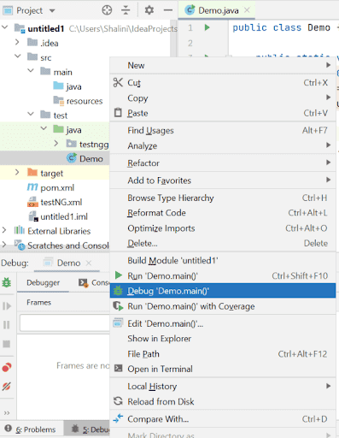339x438 pixels.
Task: Open the New submenu
Action: pyautogui.click(x=223, y=66)
